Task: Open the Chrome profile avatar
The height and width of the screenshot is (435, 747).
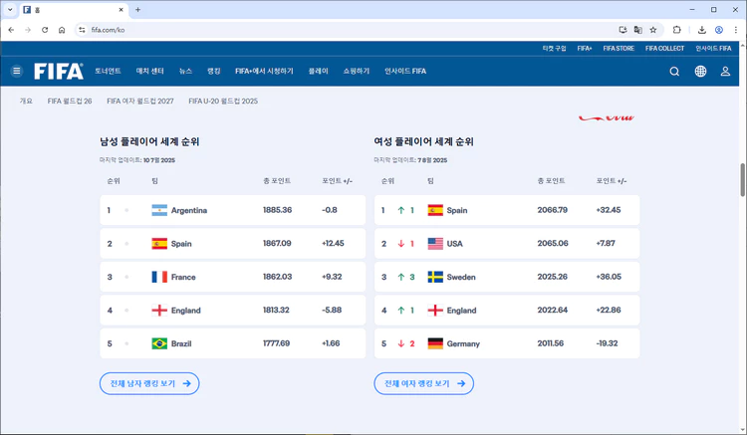Action: coord(719,30)
